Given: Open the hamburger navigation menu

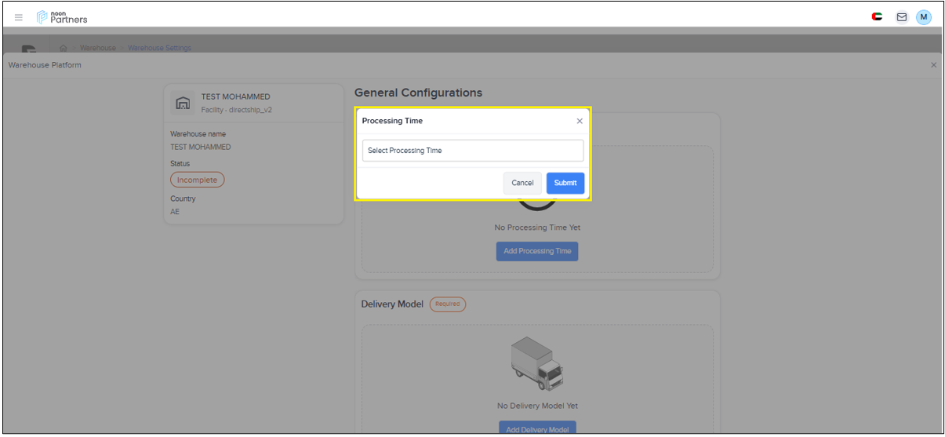Looking at the screenshot, I should [19, 17].
